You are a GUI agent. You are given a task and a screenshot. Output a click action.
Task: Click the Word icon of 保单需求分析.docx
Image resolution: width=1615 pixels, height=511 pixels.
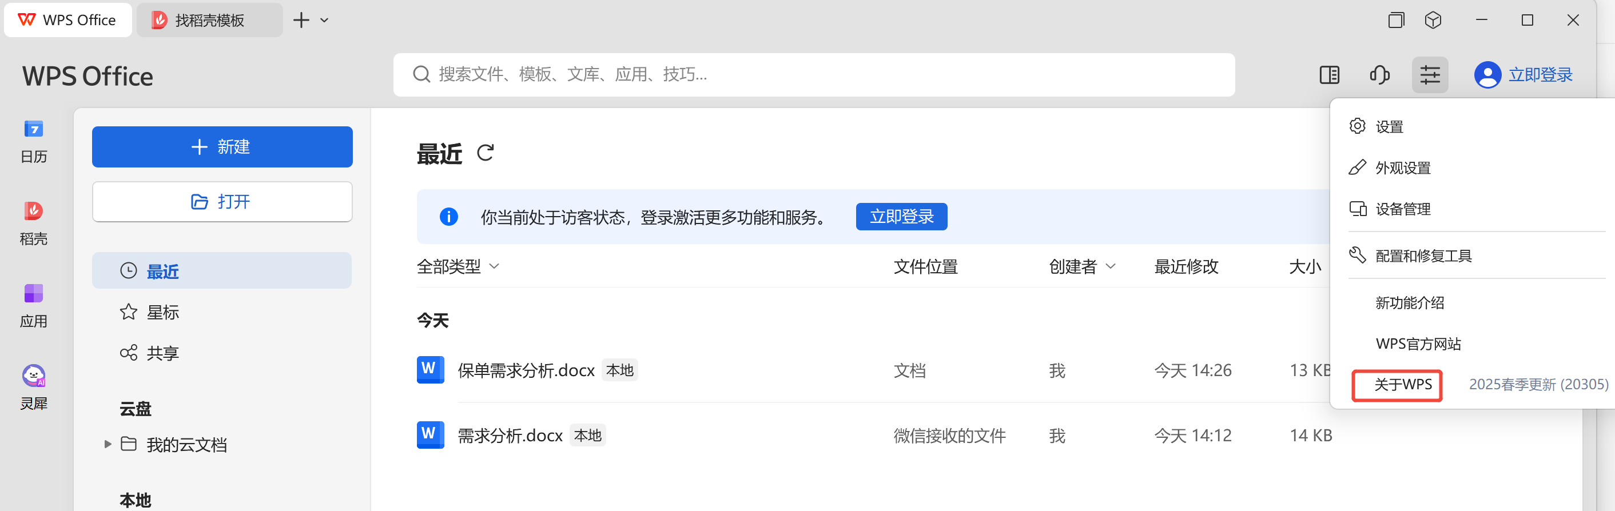430,370
